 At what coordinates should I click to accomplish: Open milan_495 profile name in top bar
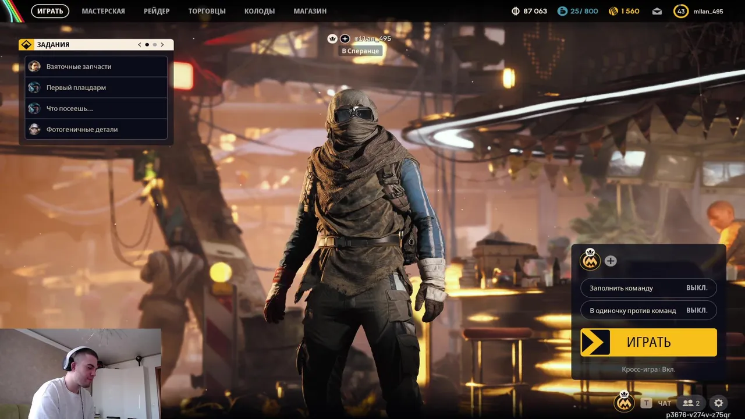tap(708, 12)
